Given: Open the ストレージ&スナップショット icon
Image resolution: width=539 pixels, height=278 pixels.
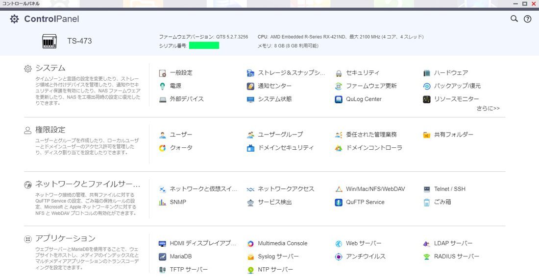Looking at the screenshot, I should coord(250,73).
